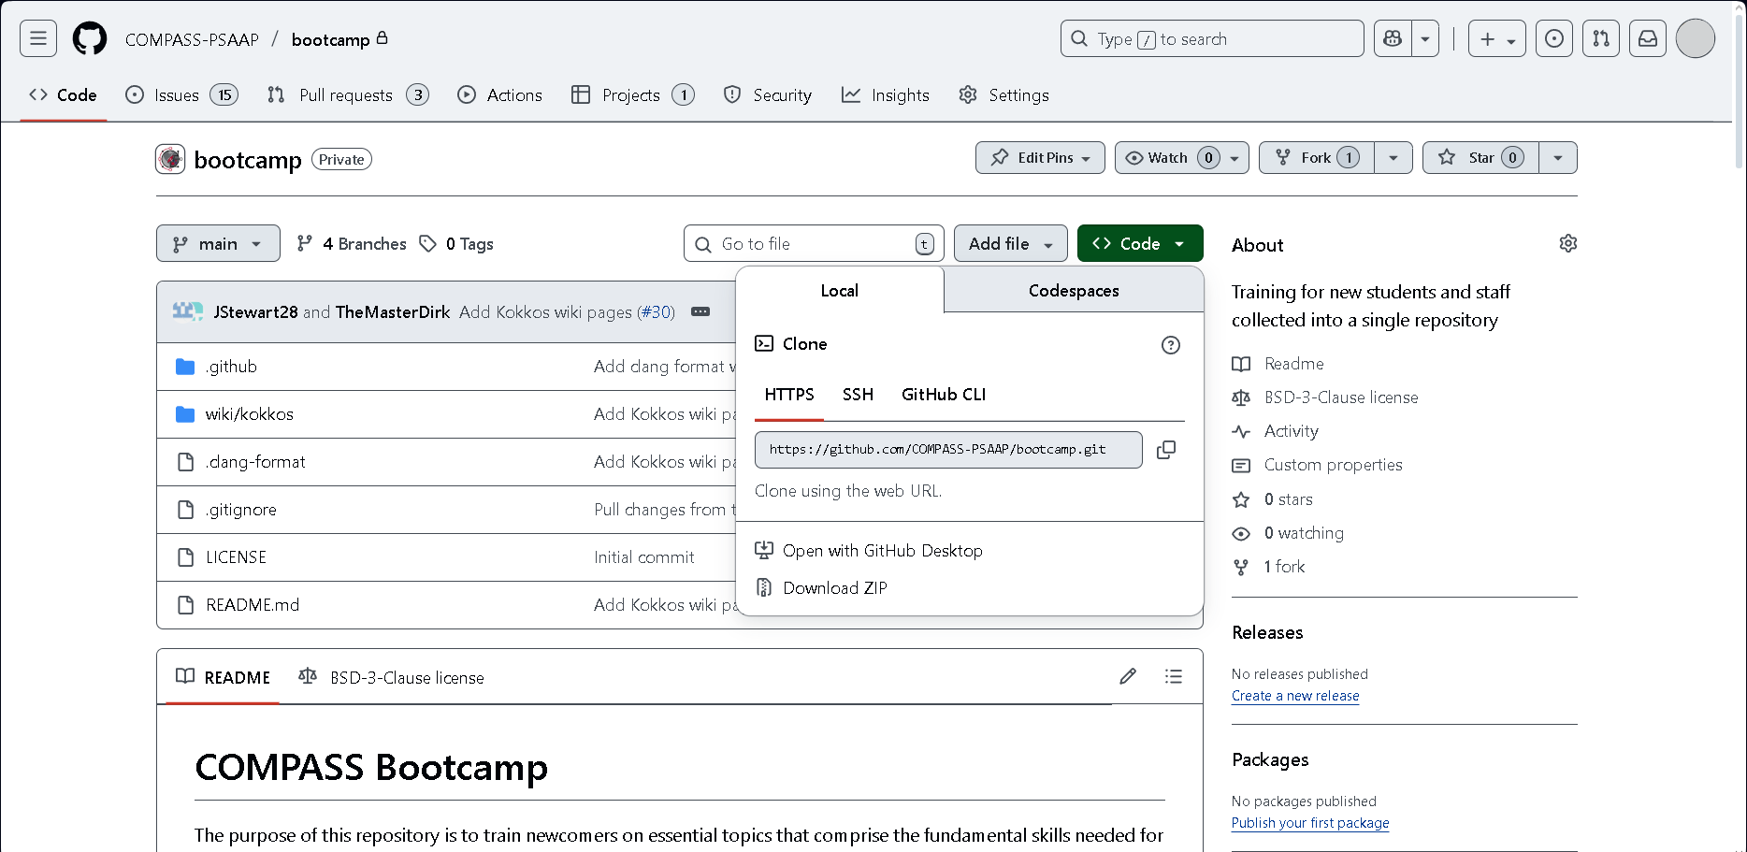Open clone help question mark icon
Image resolution: width=1747 pixels, height=852 pixels.
1170,345
